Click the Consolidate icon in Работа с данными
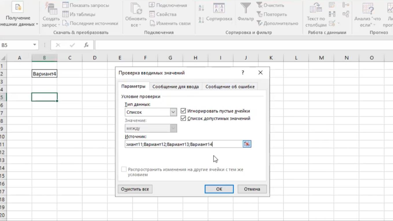Screen dimensions: 393x221 point(346,5)
